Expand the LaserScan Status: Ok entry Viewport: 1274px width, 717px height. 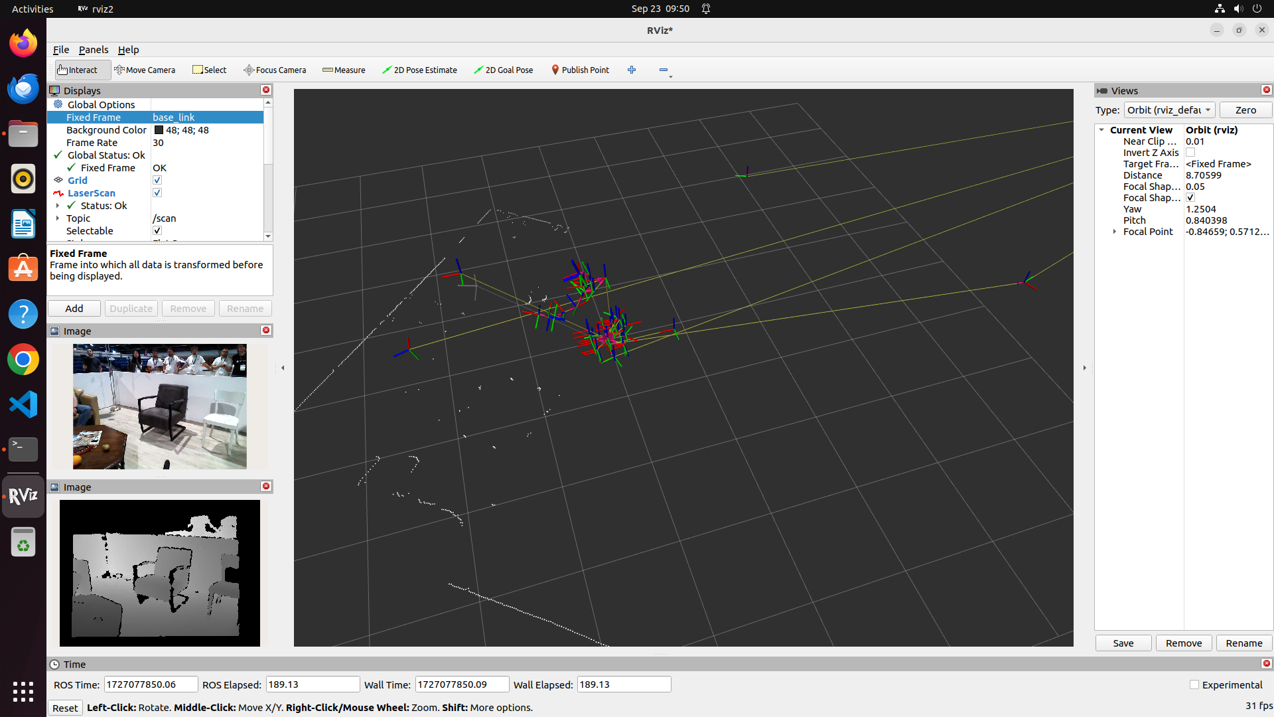coord(58,205)
